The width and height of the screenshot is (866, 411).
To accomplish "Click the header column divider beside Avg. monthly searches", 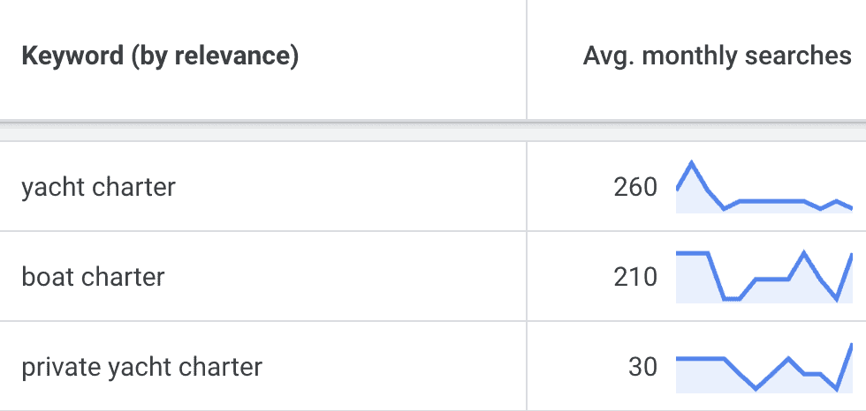I will pyautogui.click(x=527, y=59).
